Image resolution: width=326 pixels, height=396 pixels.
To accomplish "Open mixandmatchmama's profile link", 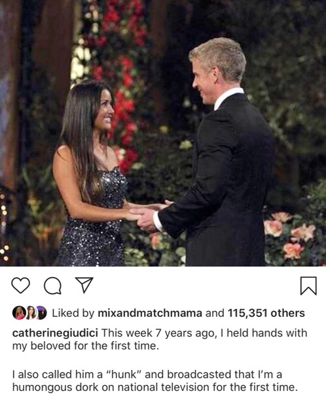I will [150, 313].
